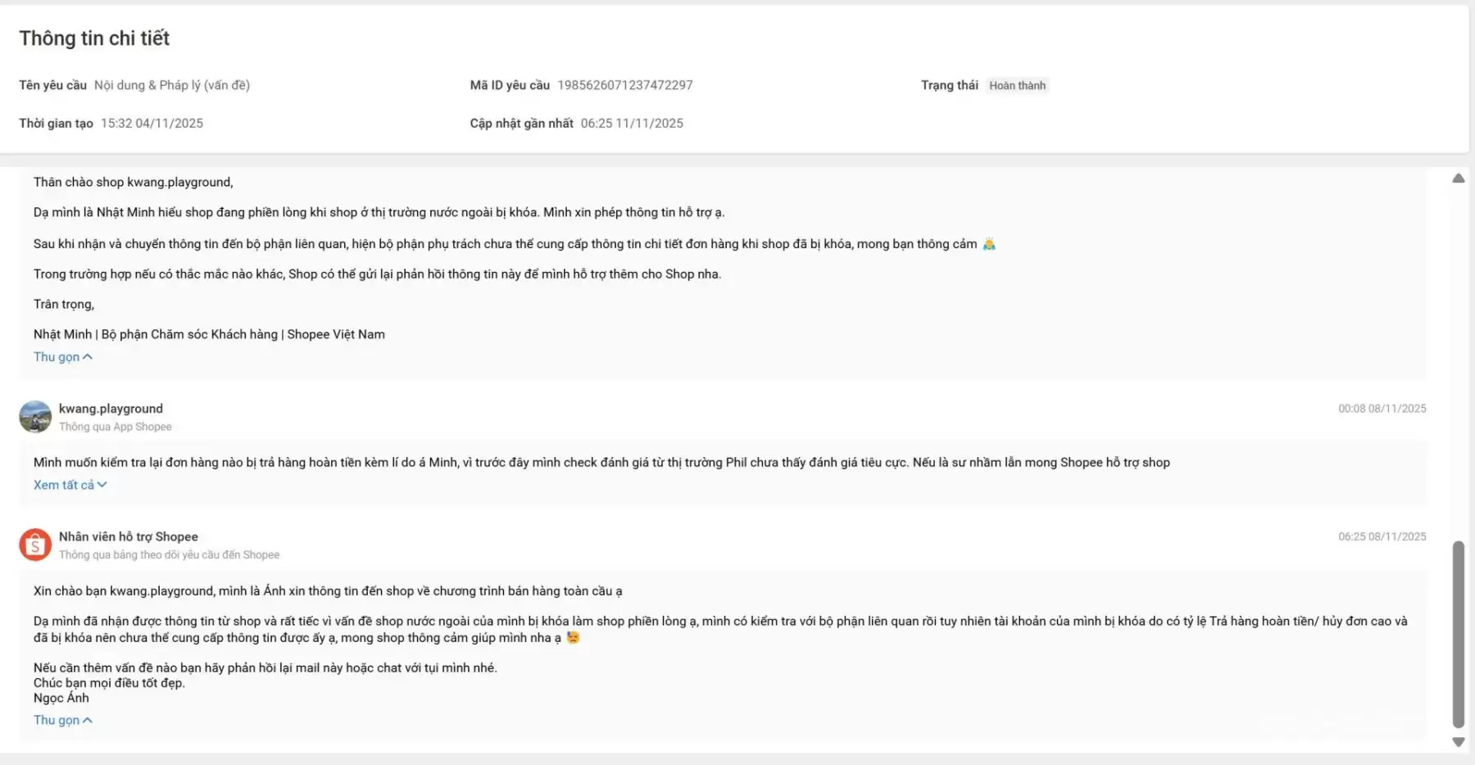The width and height of the screenshot is (1475, 765).
Task: Click the Hoàn thành status badge
Action: click(1017, 85)
